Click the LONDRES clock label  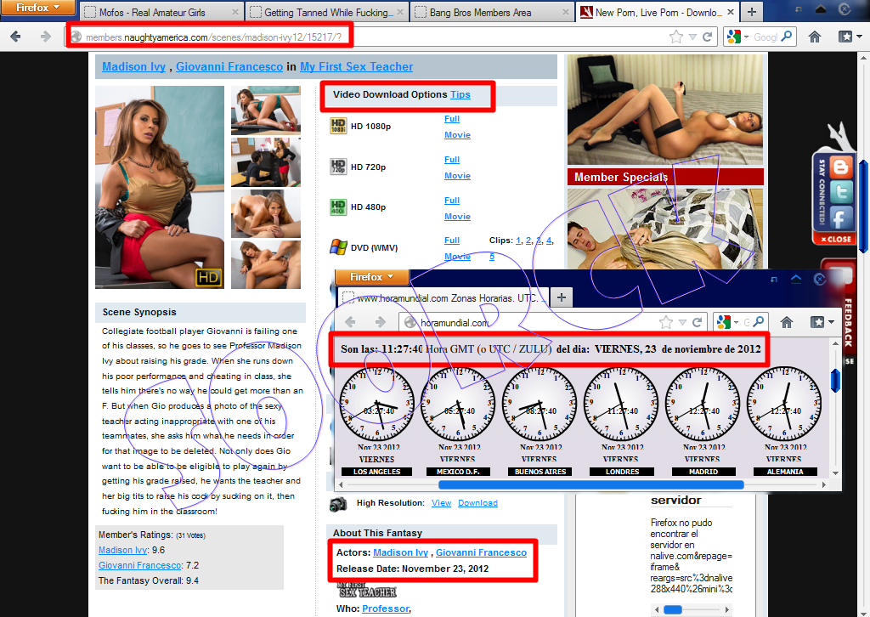coord(622,472)
